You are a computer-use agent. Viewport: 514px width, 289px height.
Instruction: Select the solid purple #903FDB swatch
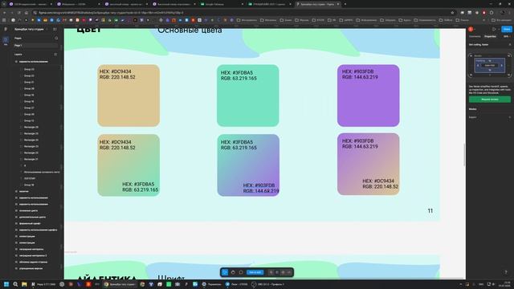368,96
